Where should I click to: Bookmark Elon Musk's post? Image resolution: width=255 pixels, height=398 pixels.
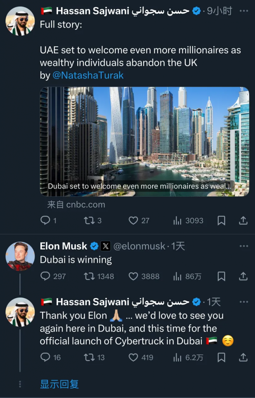[x=221, y=276]
